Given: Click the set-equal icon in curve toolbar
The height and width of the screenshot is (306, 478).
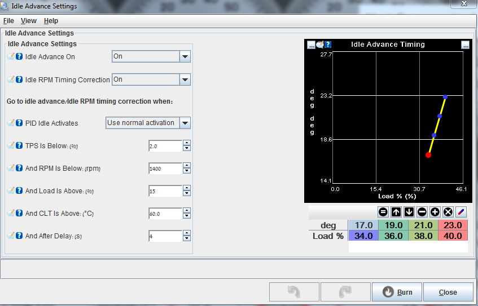Looking at the screenshot, I should tap(383, 212).
